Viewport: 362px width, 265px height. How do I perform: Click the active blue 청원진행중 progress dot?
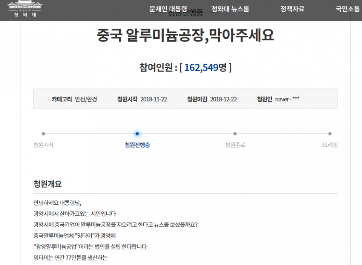137,133
